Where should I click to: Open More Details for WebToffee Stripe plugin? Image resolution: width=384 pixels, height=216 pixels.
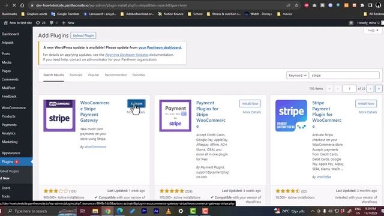[x=368, y=112]
